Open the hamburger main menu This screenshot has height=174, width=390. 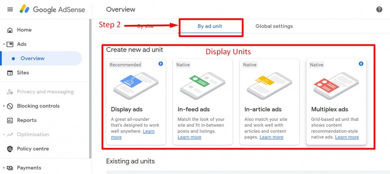click(10, 9)
